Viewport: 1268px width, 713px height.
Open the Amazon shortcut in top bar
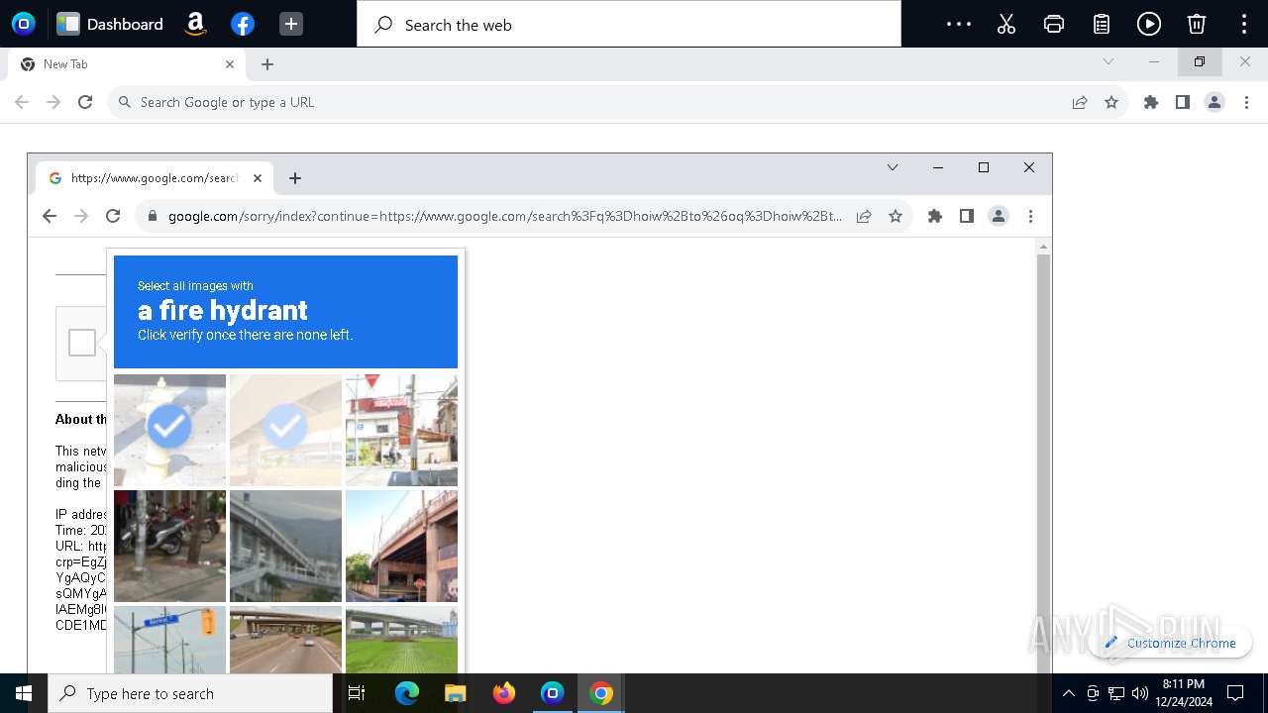point(195,24)
